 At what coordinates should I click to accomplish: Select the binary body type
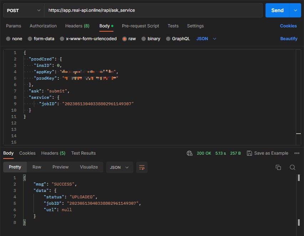click(144, 39)
